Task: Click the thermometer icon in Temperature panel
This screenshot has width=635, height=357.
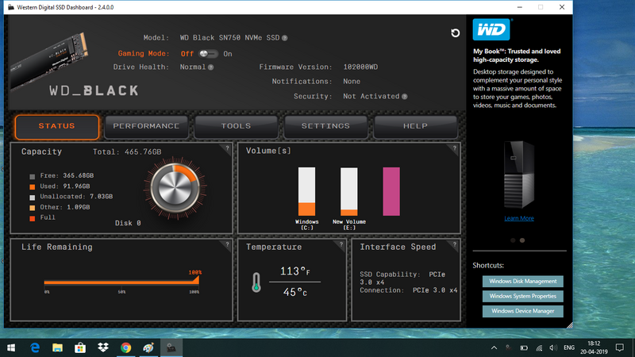Action: [x=256, y=282]
